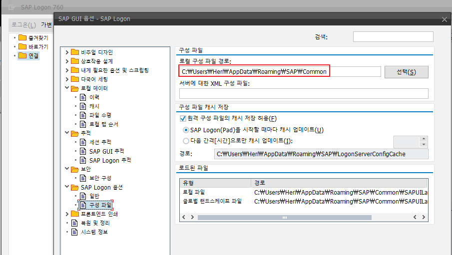Click the SAP Logon 추적 document icon
452x255 pixels.
(83, 160)
